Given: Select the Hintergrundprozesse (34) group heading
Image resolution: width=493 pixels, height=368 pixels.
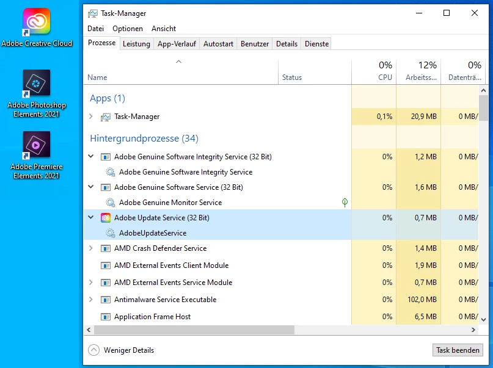Looking at the screenshot, I should click(144, 139).
